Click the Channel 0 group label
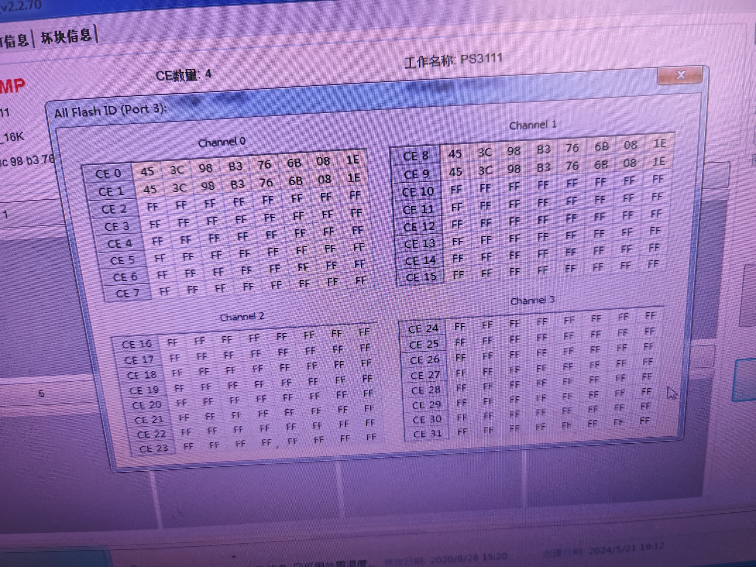 tap(222, 142)
